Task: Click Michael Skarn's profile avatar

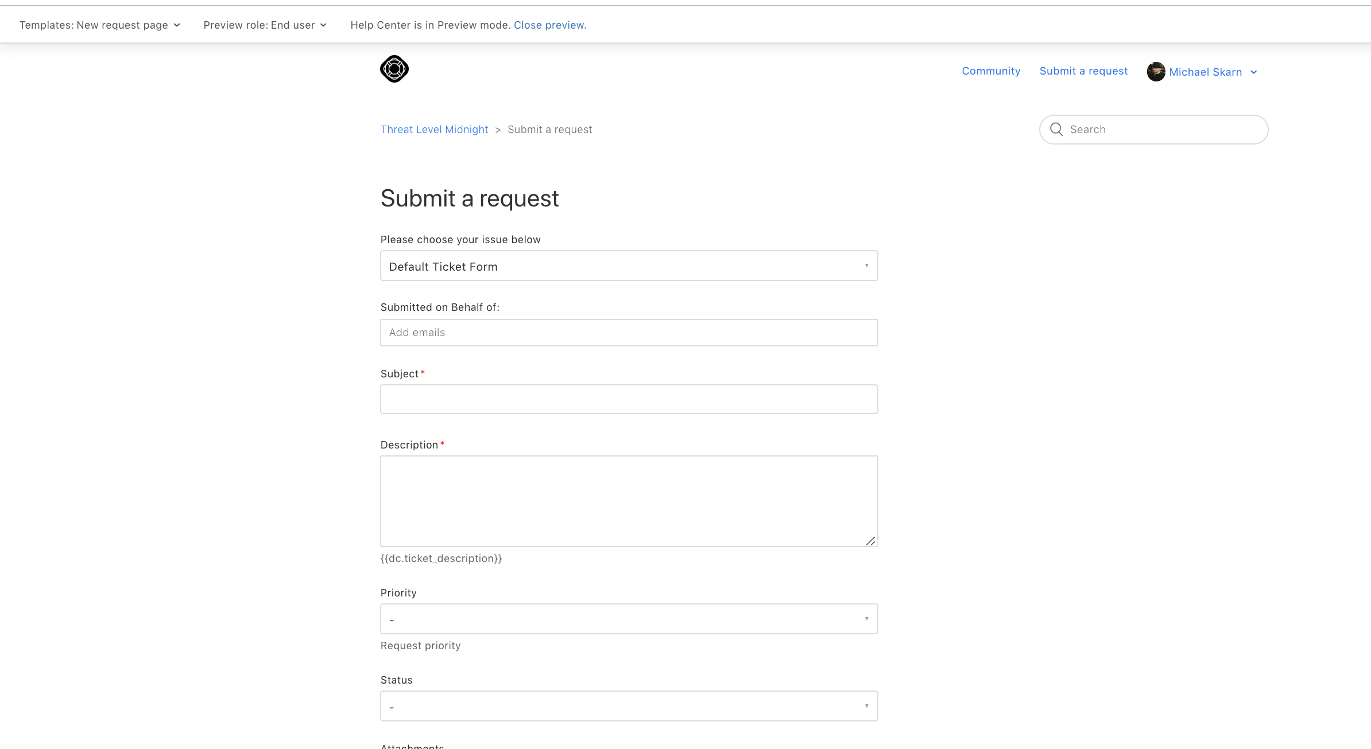Action: click(1156, 72)
